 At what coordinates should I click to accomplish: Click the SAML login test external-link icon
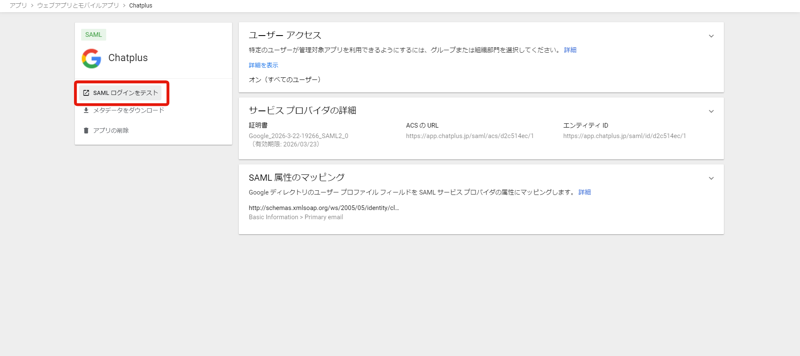tap(86, 93)
